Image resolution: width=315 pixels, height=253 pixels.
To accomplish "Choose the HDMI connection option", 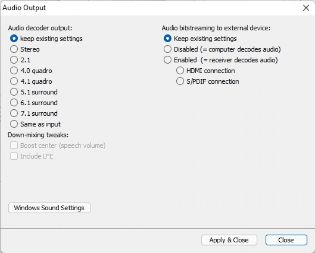I will pyautogui.click(x=180, y=71).
